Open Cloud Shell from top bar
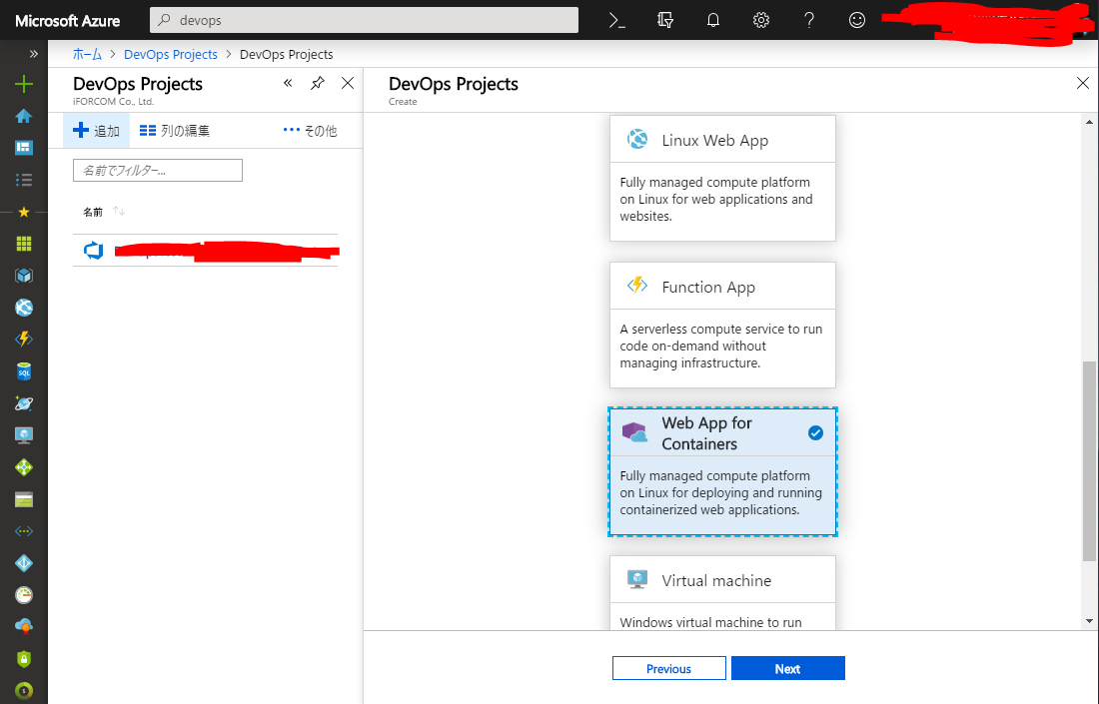The height and width of the screenshot is (704, 1099). (616, 20)
